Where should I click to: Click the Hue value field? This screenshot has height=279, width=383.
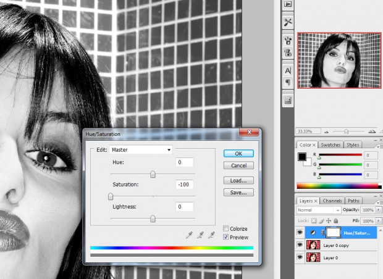pos(185,162)
